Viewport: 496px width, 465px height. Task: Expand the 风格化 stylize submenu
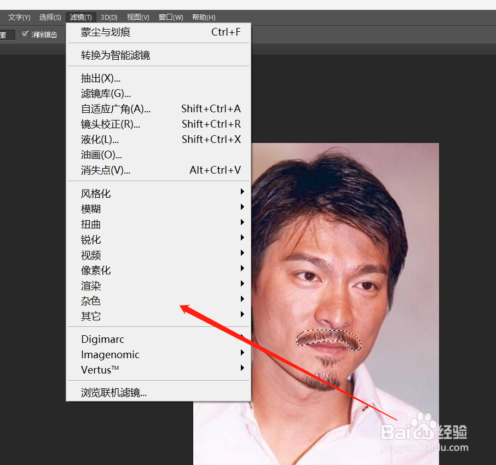coord(158,193)
